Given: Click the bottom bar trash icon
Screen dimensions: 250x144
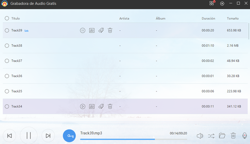Looking at the screenshot, I should click(233, 136).
